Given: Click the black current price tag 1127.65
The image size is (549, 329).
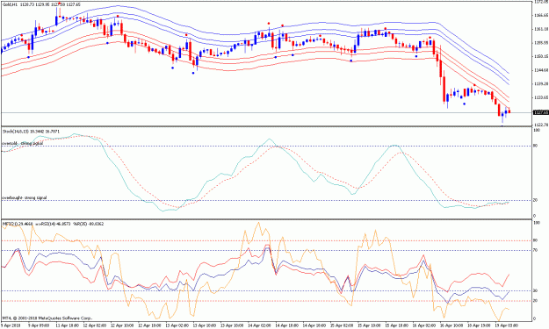Looking at the screenshot, I should [540, 112].
